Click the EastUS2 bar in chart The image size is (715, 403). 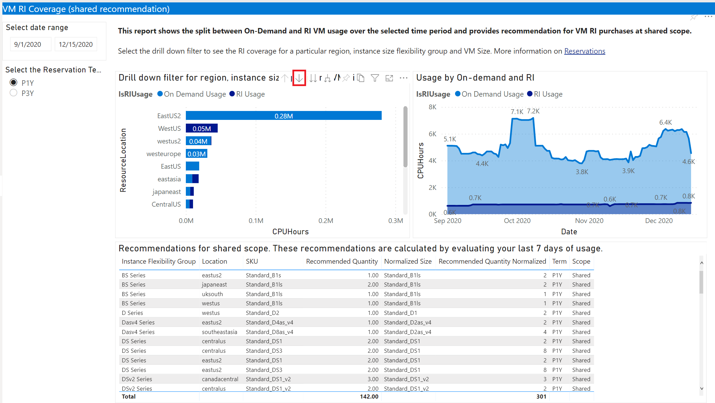(284, 116)
